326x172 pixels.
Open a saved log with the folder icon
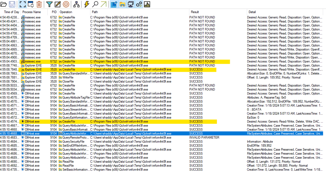(x=4, y=4)
